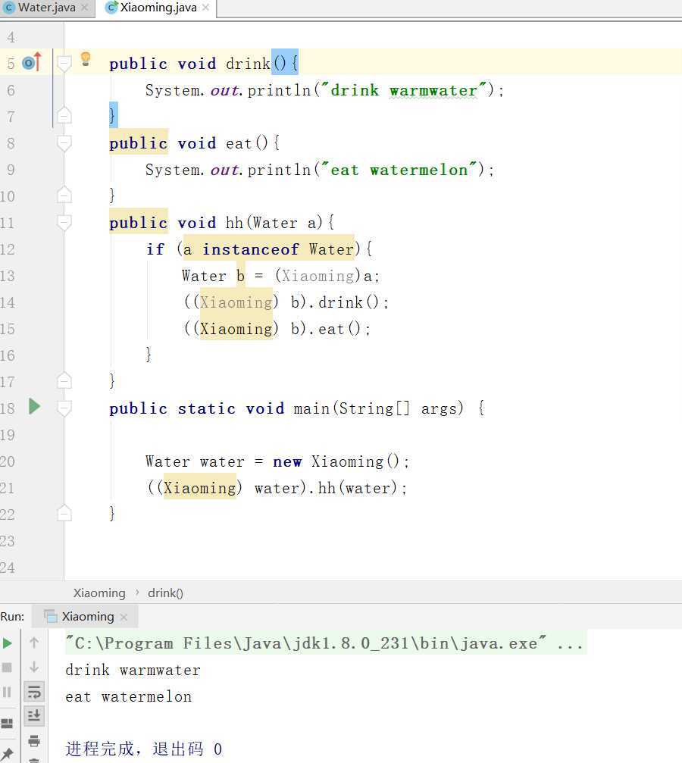Collapse fold end marker at line 10

click(64, 195)
